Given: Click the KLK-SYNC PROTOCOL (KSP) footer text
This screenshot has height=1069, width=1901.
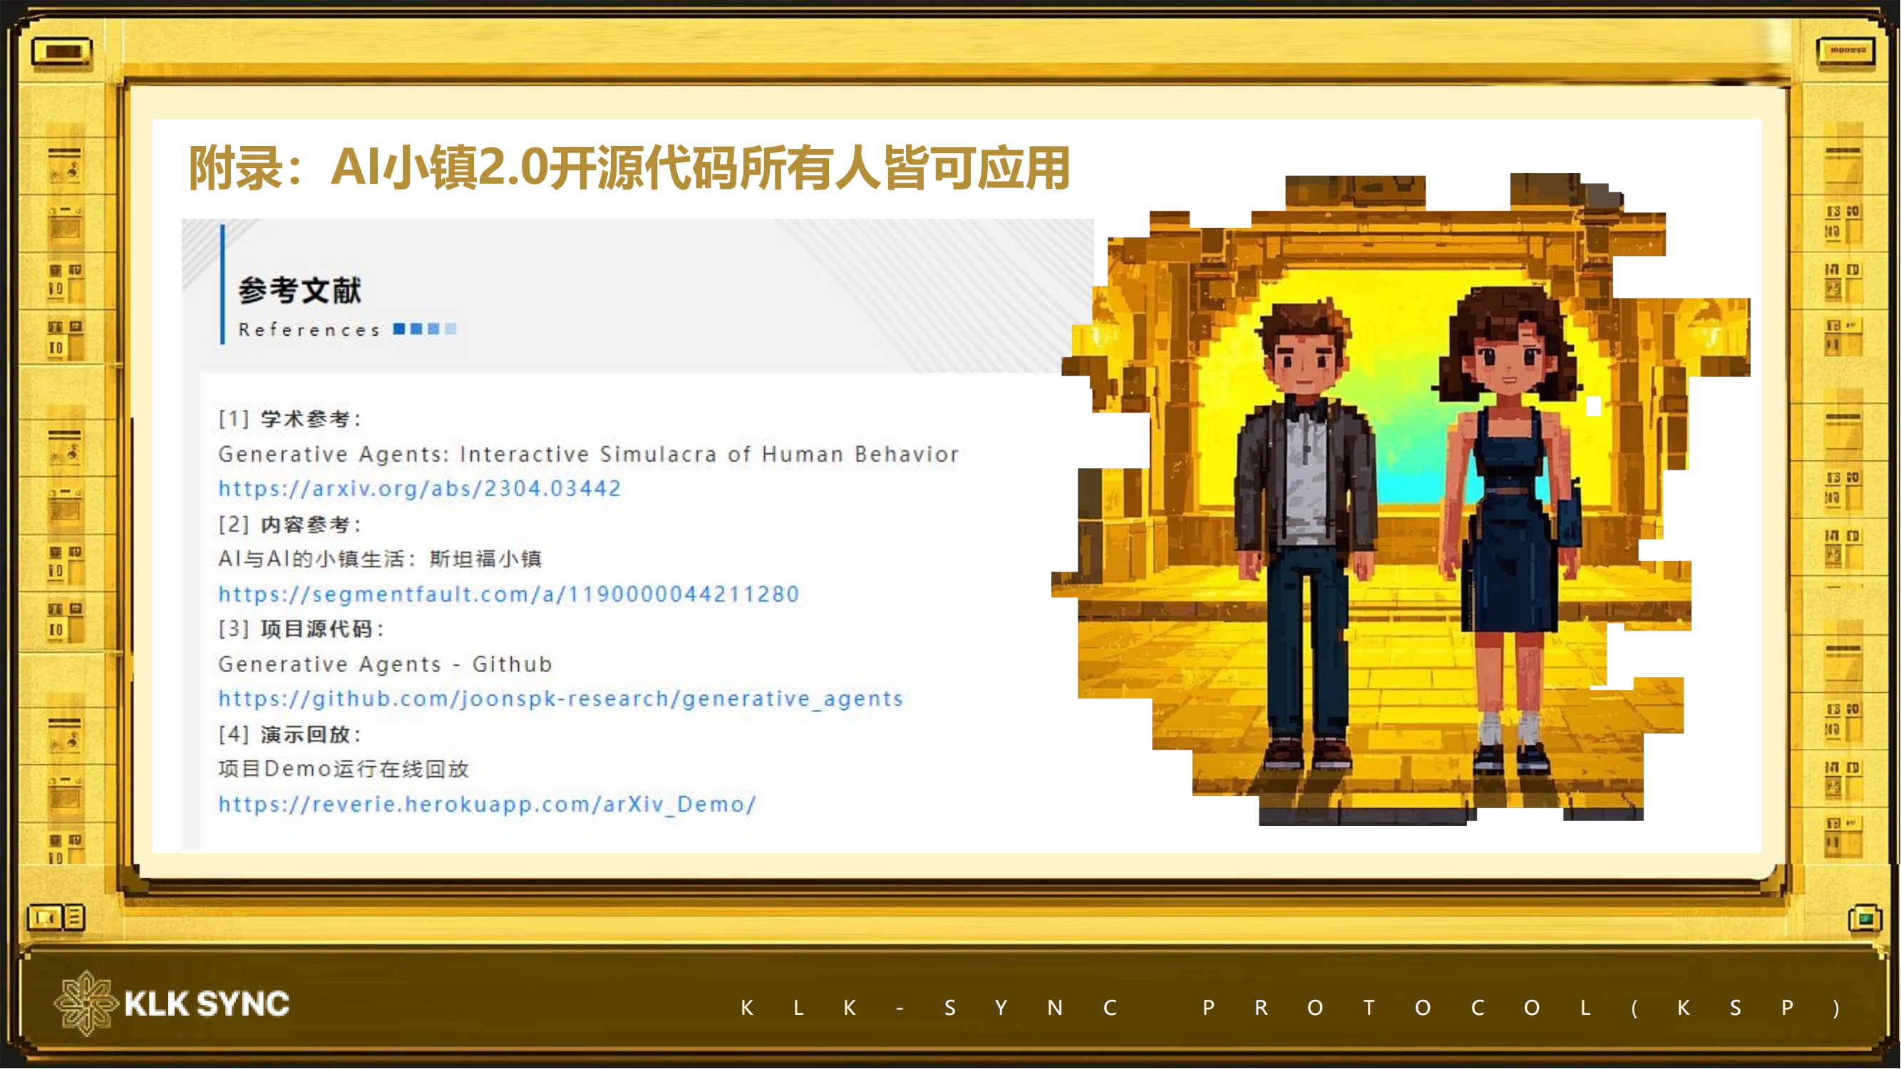Looking at the screenshot, I should pos(1290,1008).
